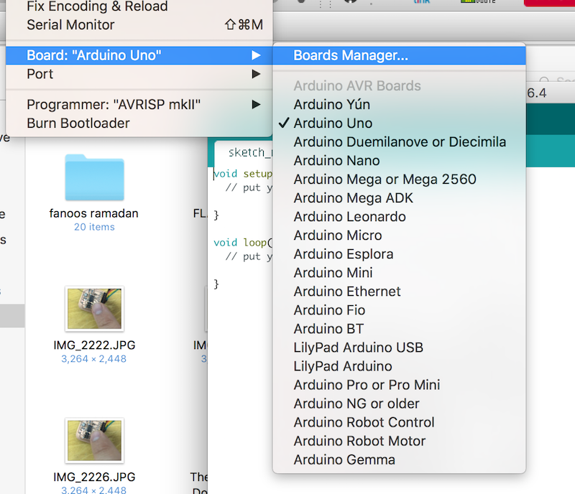Image resolution: width=575 pixels, height=494 pixels.
Task: Choose Arduino Duemilanove or Diecimila board
Action: (399, 142)
